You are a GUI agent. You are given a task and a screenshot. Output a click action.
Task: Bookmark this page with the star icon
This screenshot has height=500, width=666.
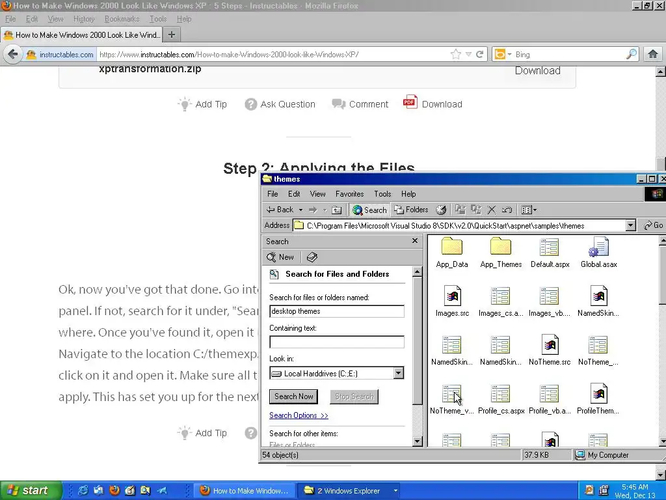(x=456, y=54)
